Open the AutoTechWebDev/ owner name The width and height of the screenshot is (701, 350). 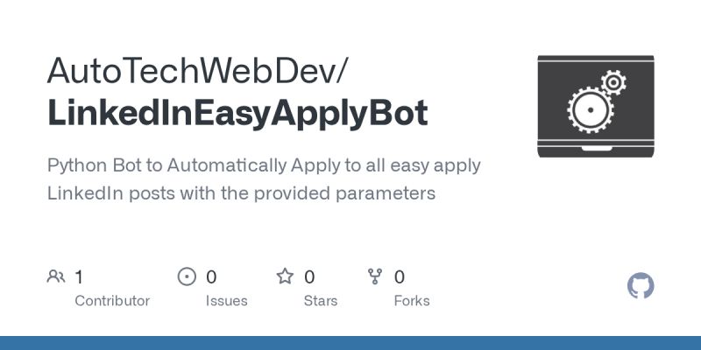[196, 71]
